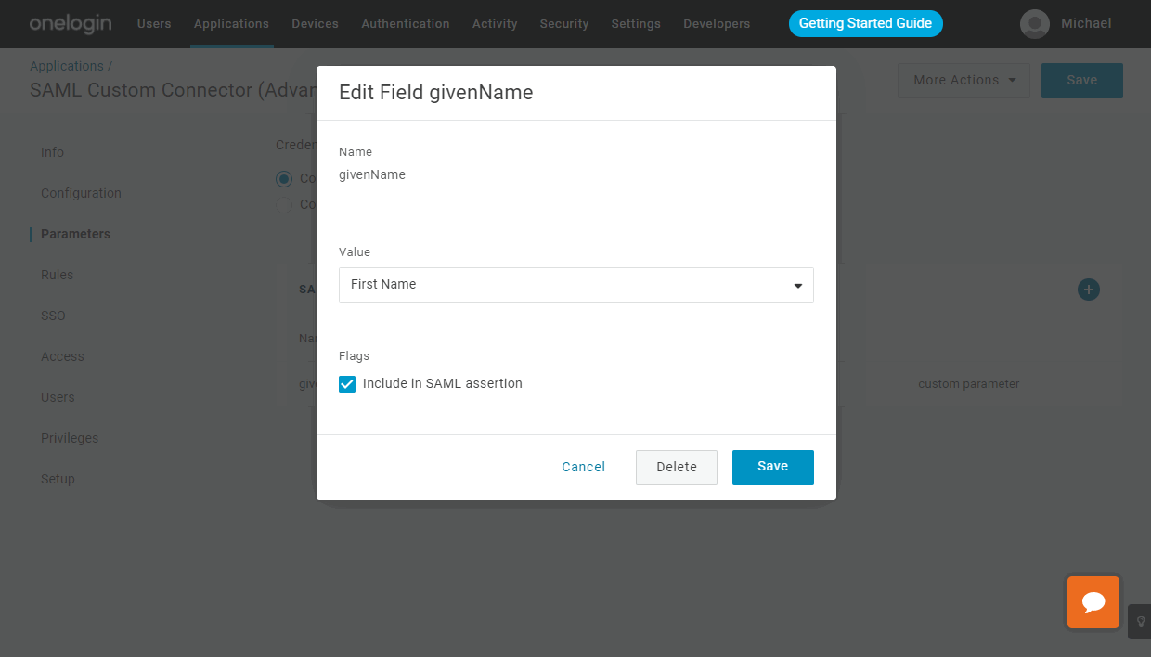1151x657 pixels.
Task: Open the orange support chat bubble
Action: coord(1093,602)
